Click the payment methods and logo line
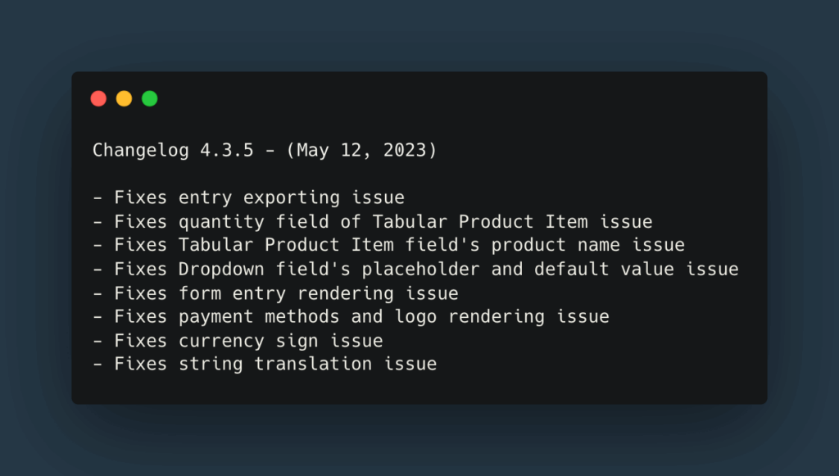This screenshot has height=476, width=839. [351, 316]
